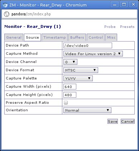The width and height of the screenshot is (139, 151).
Task: Open the Probe link
Action: (x=110, y=27)
